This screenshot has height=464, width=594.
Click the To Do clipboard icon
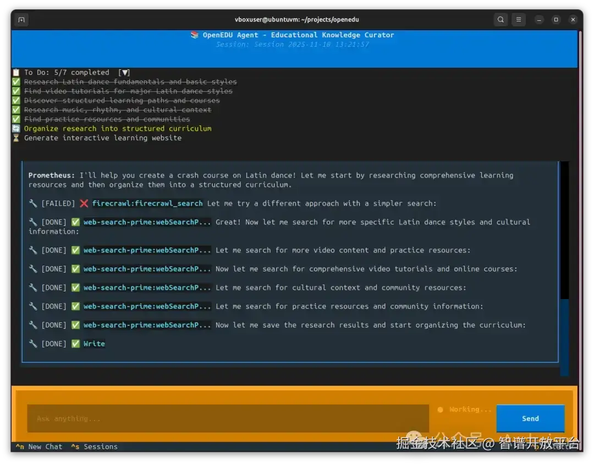[16, 73]
